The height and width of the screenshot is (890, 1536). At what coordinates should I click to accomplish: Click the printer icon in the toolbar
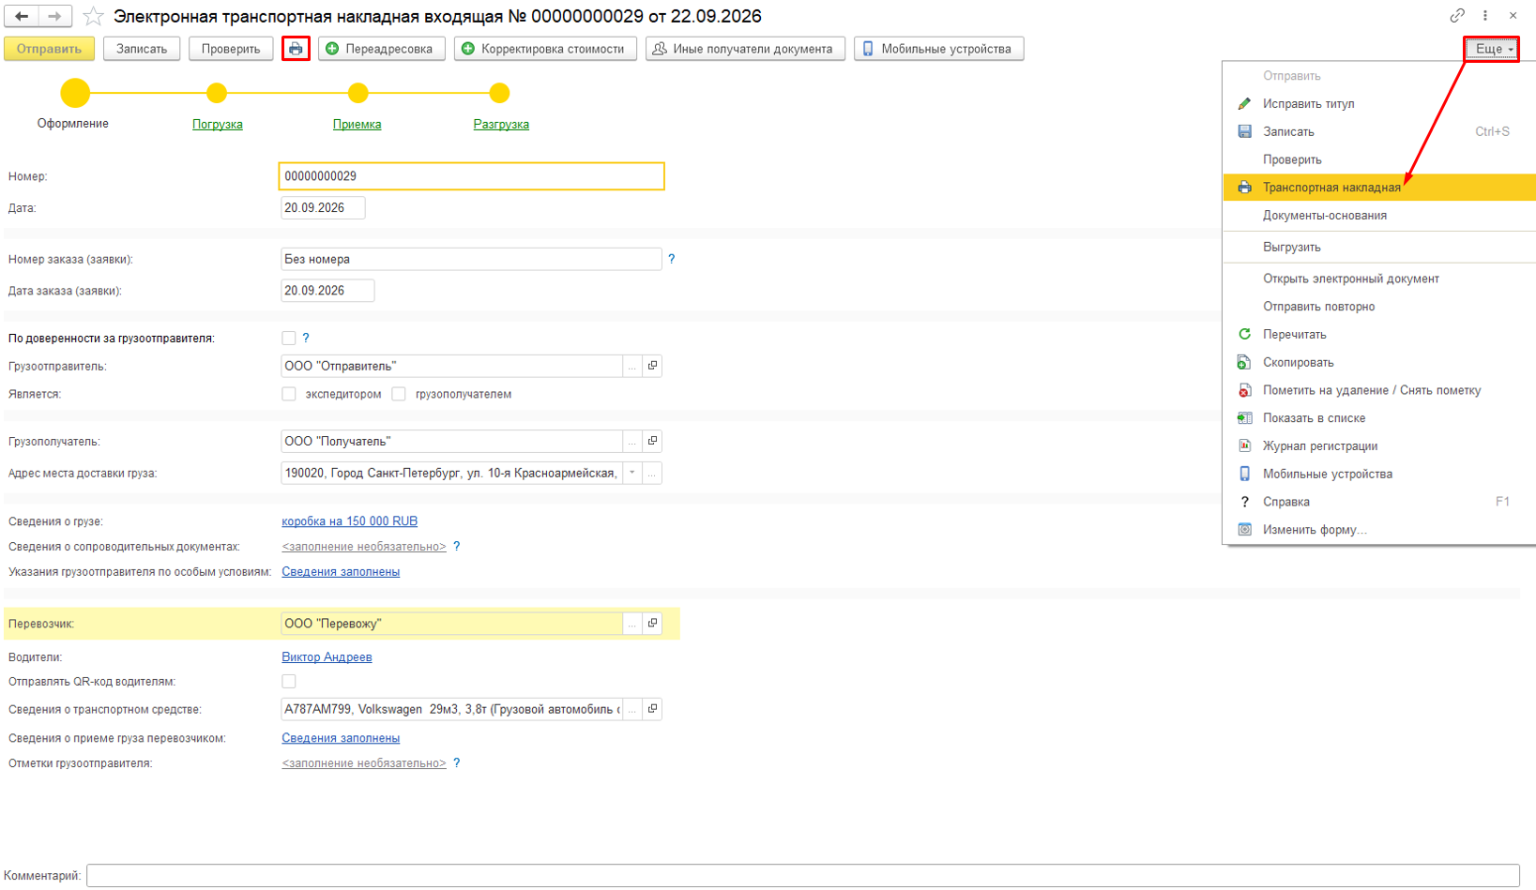tap(296, 49)
